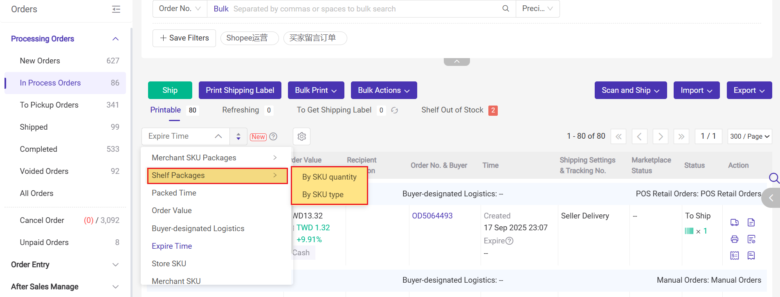The image size is (780, 297).
Task: Collapse the filter panel with the up chevron tab
Action: 456,61
